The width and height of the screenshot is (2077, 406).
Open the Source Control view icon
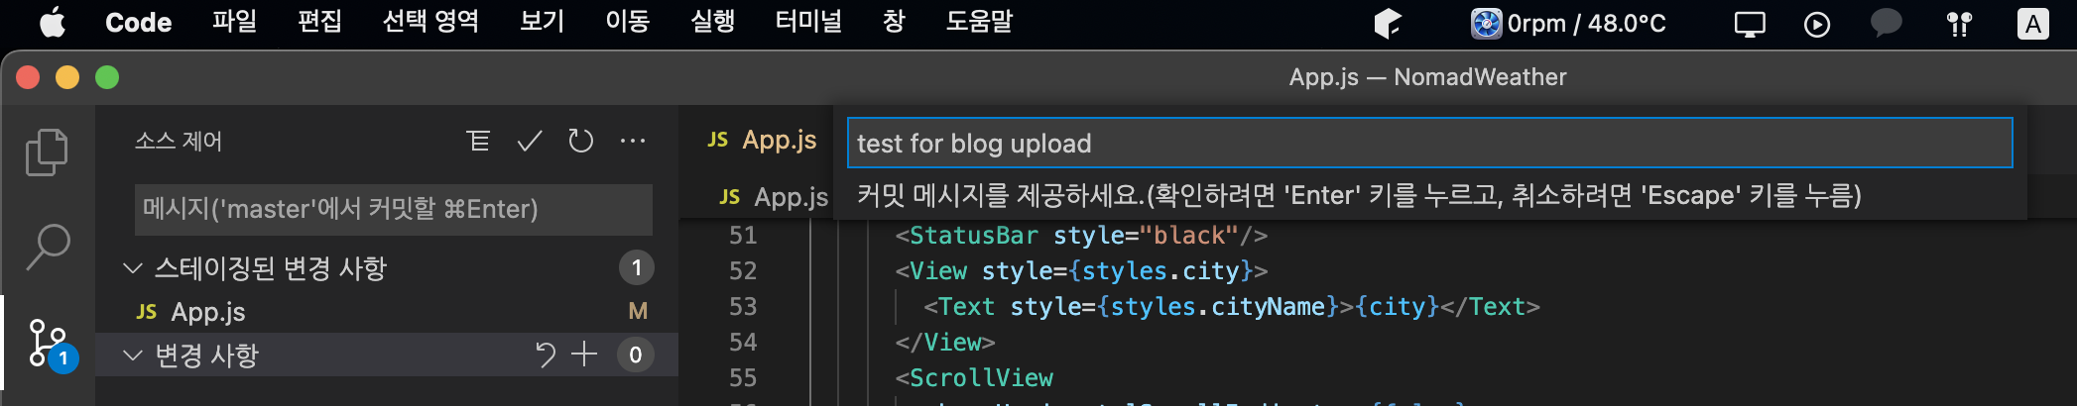47,344
